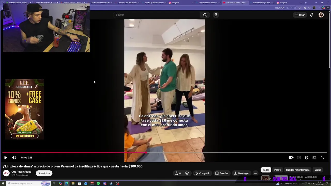This screenshot has height=186, width=331.
Task: Dislike the video with thumbs down
Action: pos(187,173)
